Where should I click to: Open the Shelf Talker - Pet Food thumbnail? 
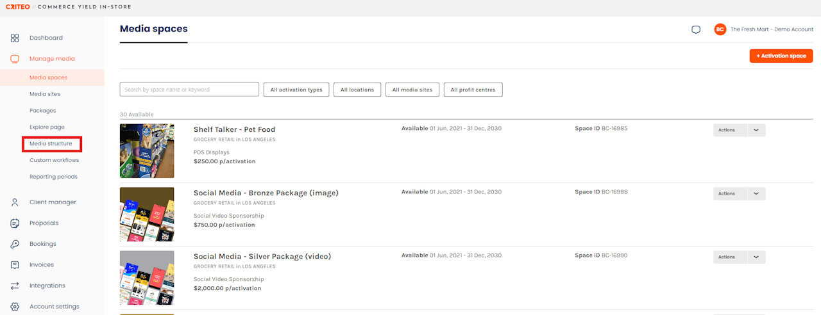point(147,151)
